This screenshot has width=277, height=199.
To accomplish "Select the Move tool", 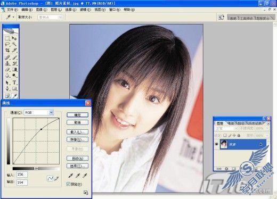I will point(14,38).
